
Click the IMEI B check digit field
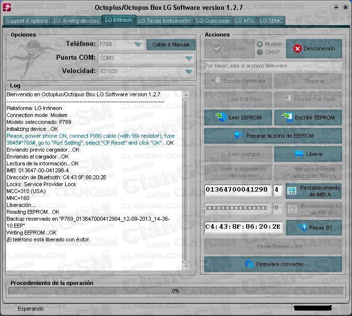(277, 208)
